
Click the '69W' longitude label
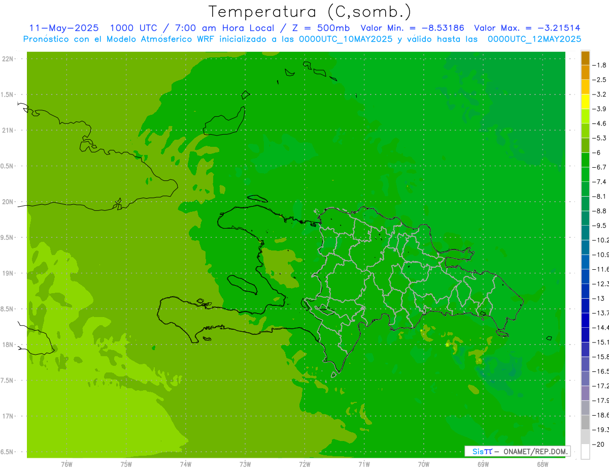pos(483,464)
